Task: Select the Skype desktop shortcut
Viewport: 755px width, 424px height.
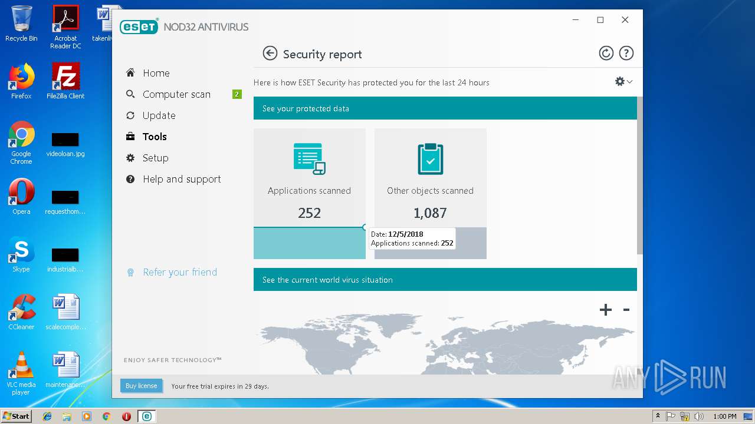Action: pos(21,254)
